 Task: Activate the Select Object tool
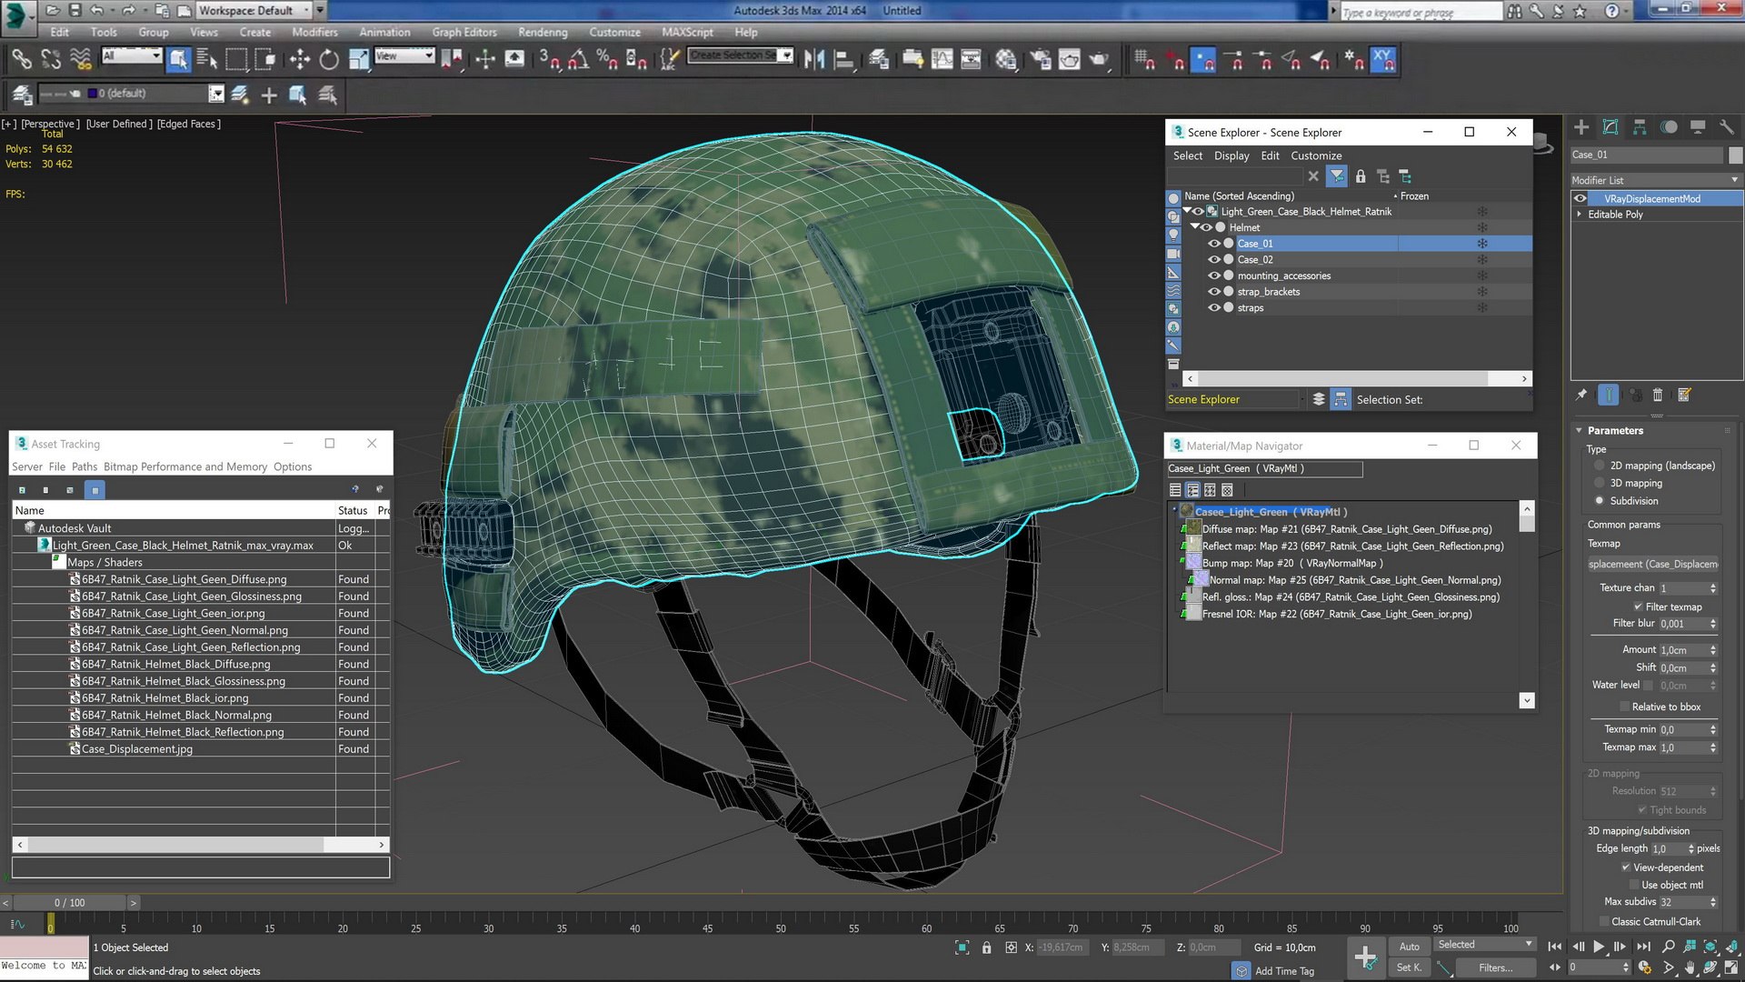point(179,60)
